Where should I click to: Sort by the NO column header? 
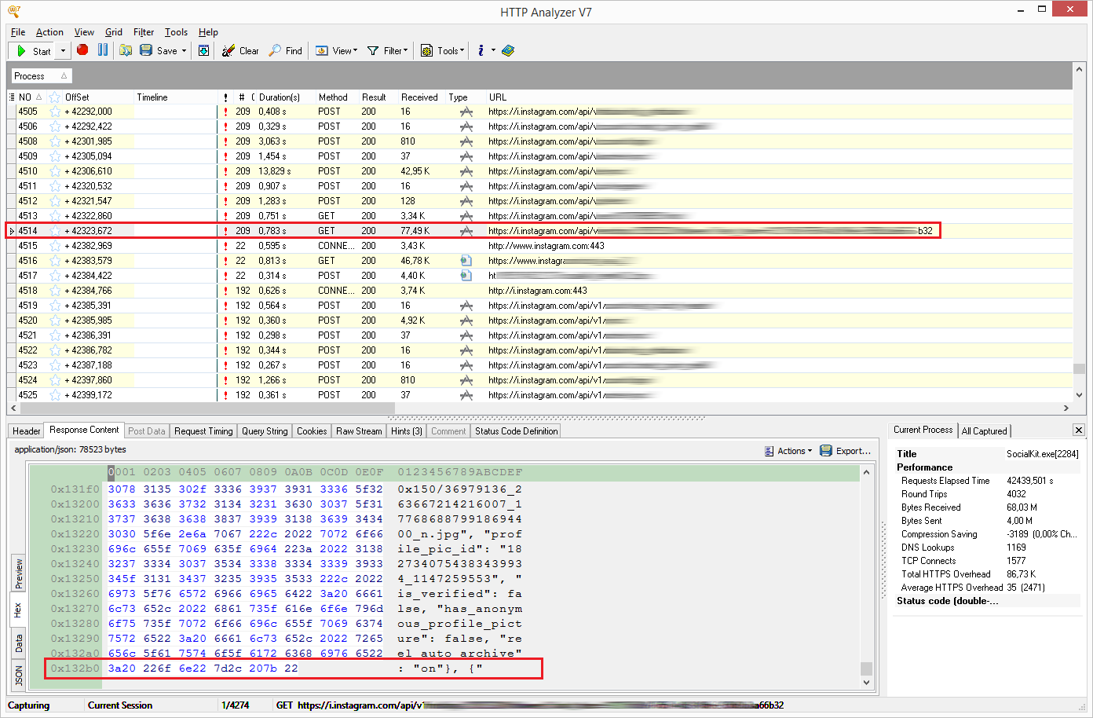(x=30, y=97)
